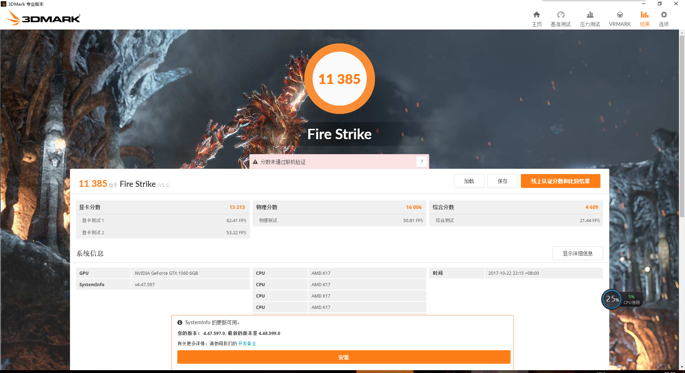This screenshot has width=685, height=373.
Task: Click the (V1.1) version label
Action: click(x=164, y=185)
